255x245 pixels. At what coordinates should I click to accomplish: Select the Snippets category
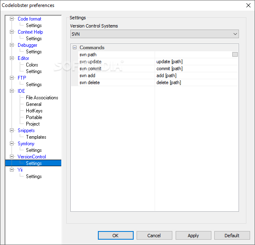26,131
